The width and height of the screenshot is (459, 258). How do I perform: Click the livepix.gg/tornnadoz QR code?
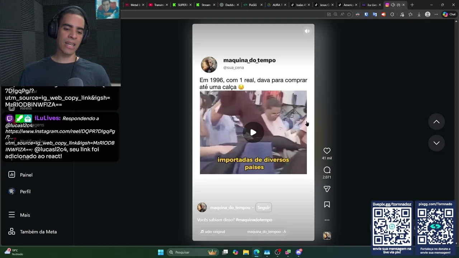pyautogui.click(x=392, y=226)
